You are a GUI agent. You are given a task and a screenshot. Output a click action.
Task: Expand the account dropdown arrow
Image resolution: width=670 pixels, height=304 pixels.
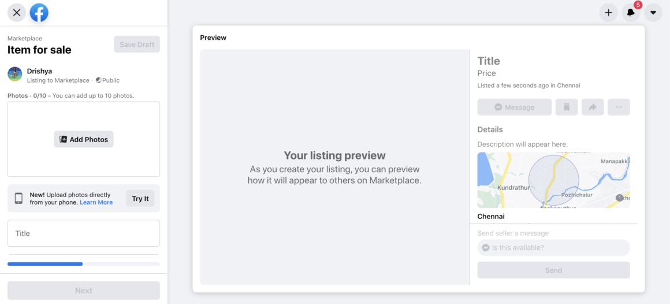point(653,12)
